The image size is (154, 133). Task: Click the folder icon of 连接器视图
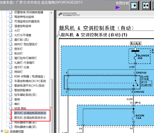(6, 131)
